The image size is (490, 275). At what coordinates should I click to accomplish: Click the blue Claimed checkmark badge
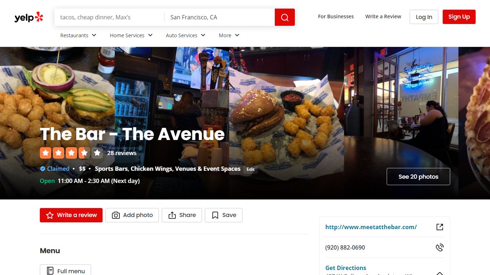coord(43,169)
